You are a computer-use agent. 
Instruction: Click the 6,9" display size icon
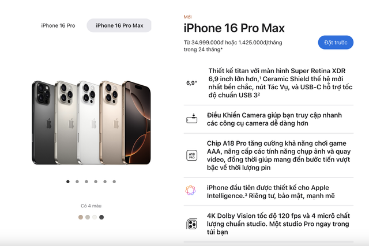click(191, 83)
